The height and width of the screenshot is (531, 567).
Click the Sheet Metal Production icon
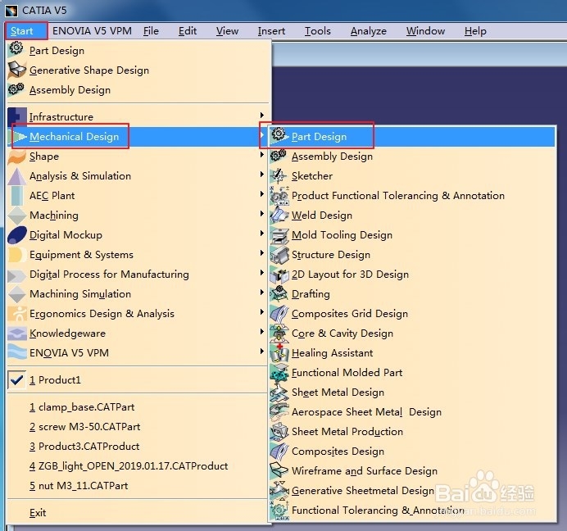point(279,431)
